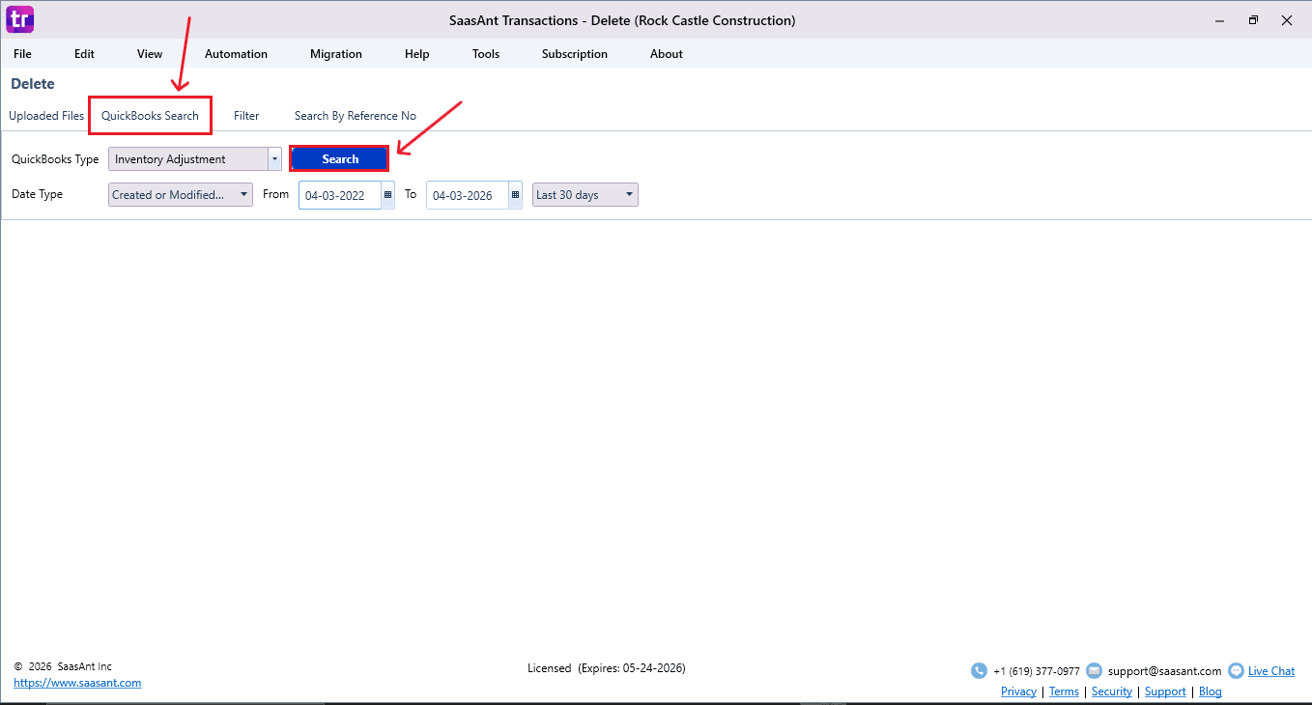Click the phone icon in the footer
1312x705 pixels.
click(979, 671)
